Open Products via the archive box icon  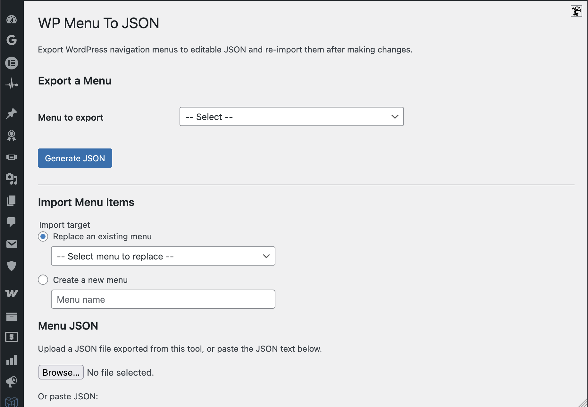12,316
